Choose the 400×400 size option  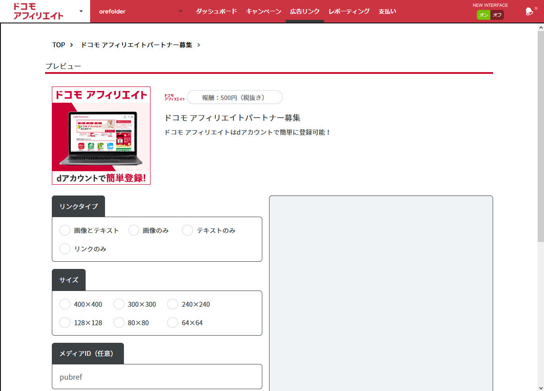click(x=65, y=304)
